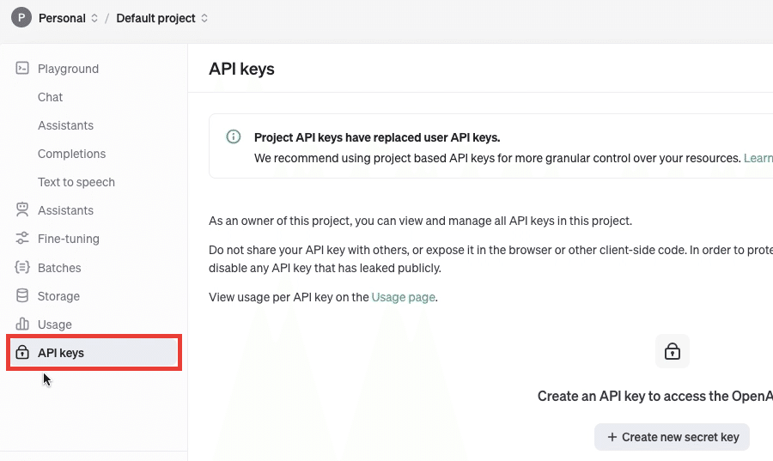Open the Default project switcher
Viewport: 773px width, 461px height.
click(x=161, y=18)
